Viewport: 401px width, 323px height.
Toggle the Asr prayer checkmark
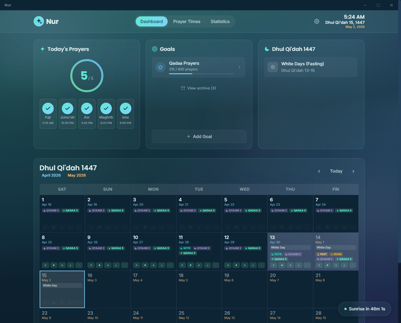(x=87, y=108)
